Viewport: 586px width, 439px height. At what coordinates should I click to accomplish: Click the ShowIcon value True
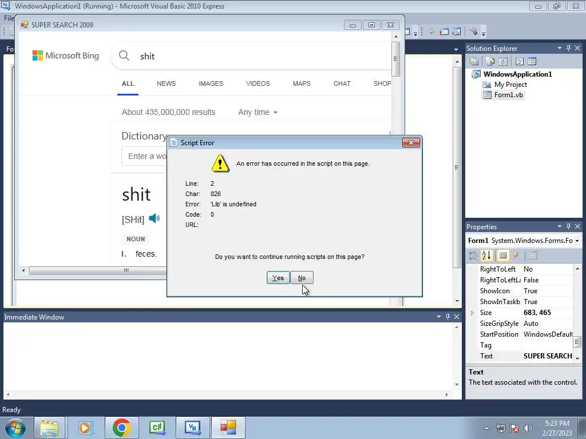[x=530, y=291]
